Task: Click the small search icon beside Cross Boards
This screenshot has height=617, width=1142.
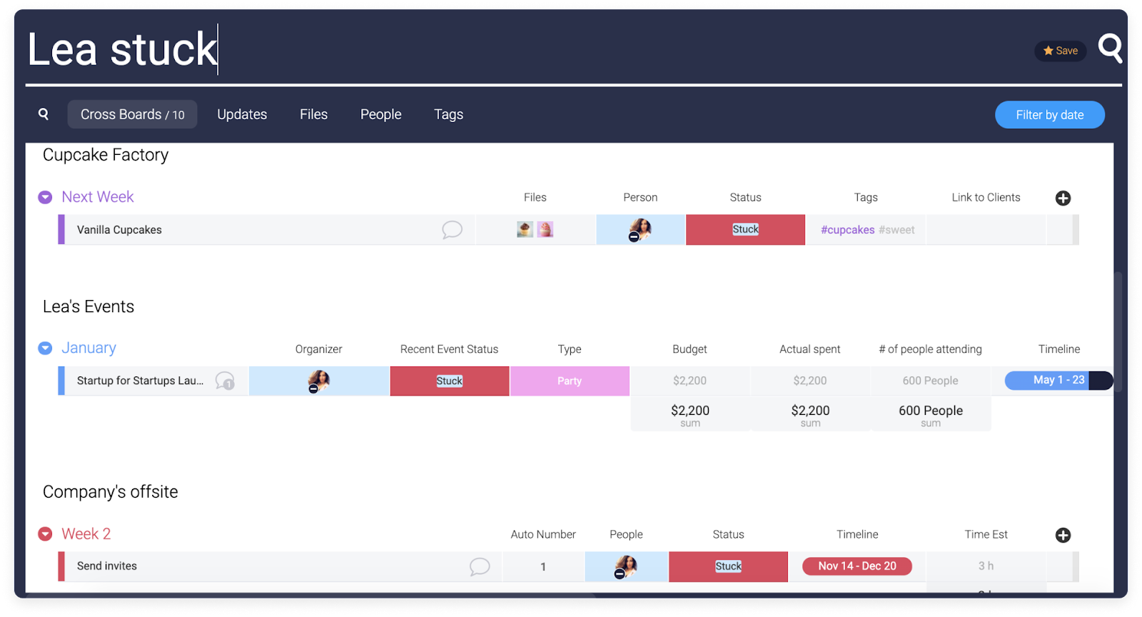Action: pyautogui.click(x=44, y=114)
